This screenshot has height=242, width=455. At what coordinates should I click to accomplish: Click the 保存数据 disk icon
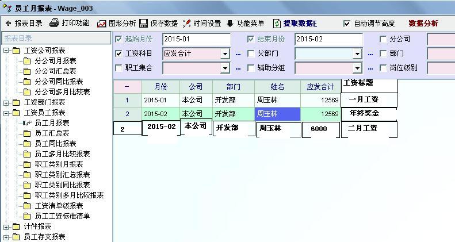(144, 24)
